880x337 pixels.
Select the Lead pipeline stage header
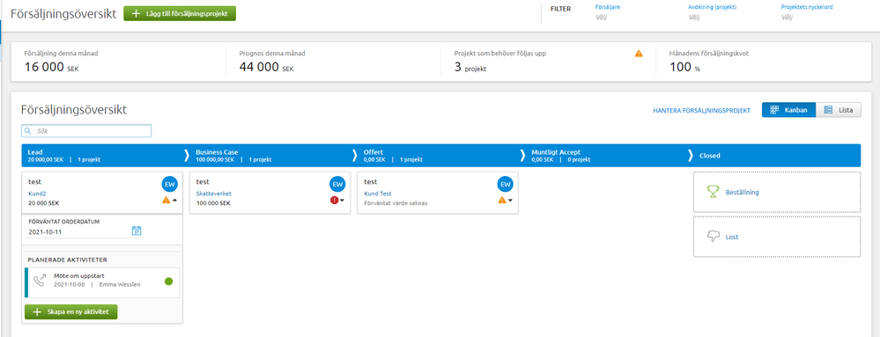[103, 156]
